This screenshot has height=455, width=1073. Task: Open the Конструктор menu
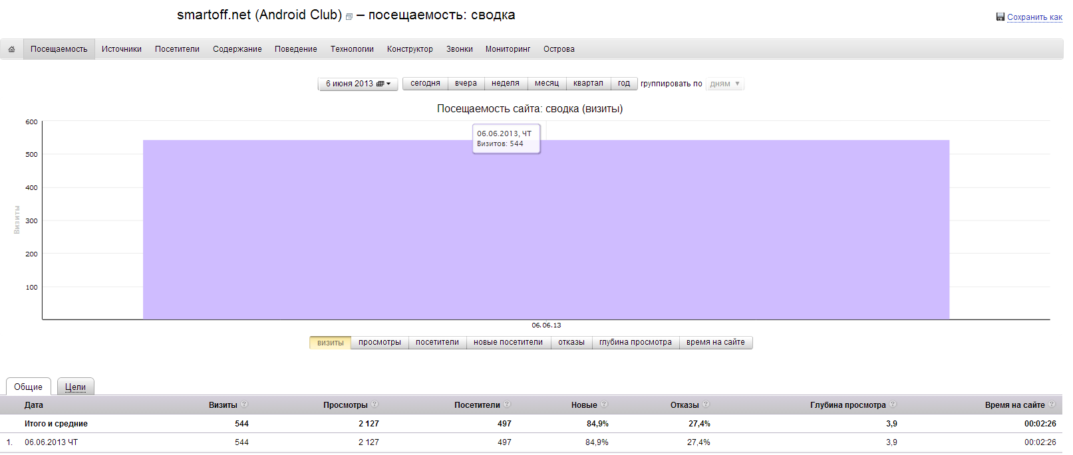point(410,49)
